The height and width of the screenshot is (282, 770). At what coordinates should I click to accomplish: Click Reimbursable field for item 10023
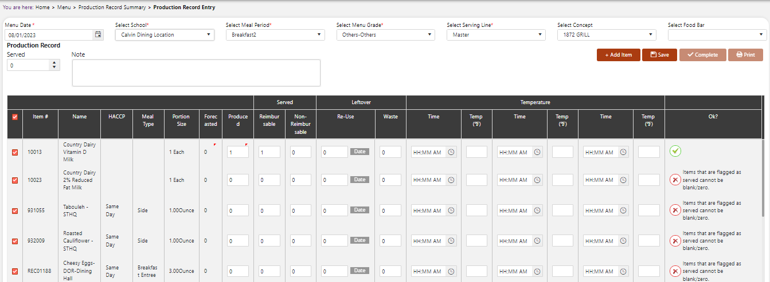point(269,180)
